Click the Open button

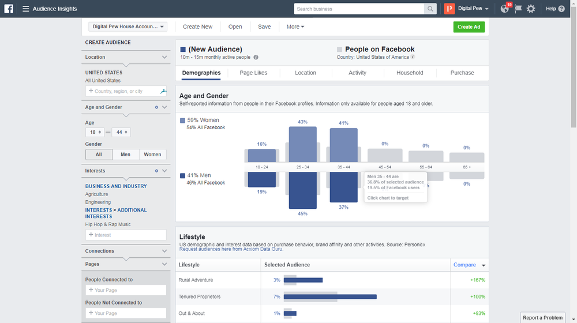point(235,27)
